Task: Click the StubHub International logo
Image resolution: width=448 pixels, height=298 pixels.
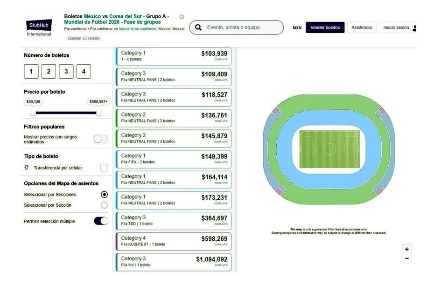Action: point(39,27)
